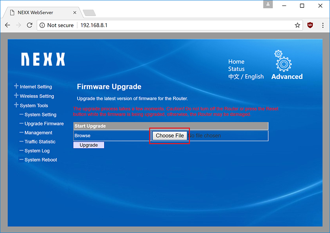Open a new tab button
Image resolution: width=330 pixels, height=233 pixels.
89,13
